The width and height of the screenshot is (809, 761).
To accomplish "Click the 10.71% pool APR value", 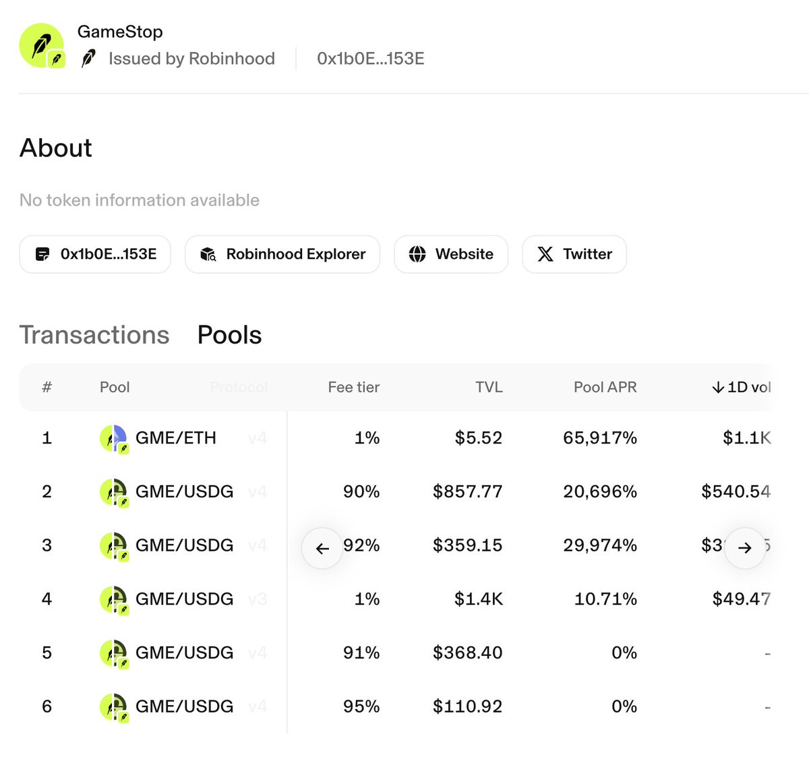I will pyautogui.click(x=605, y=599).
